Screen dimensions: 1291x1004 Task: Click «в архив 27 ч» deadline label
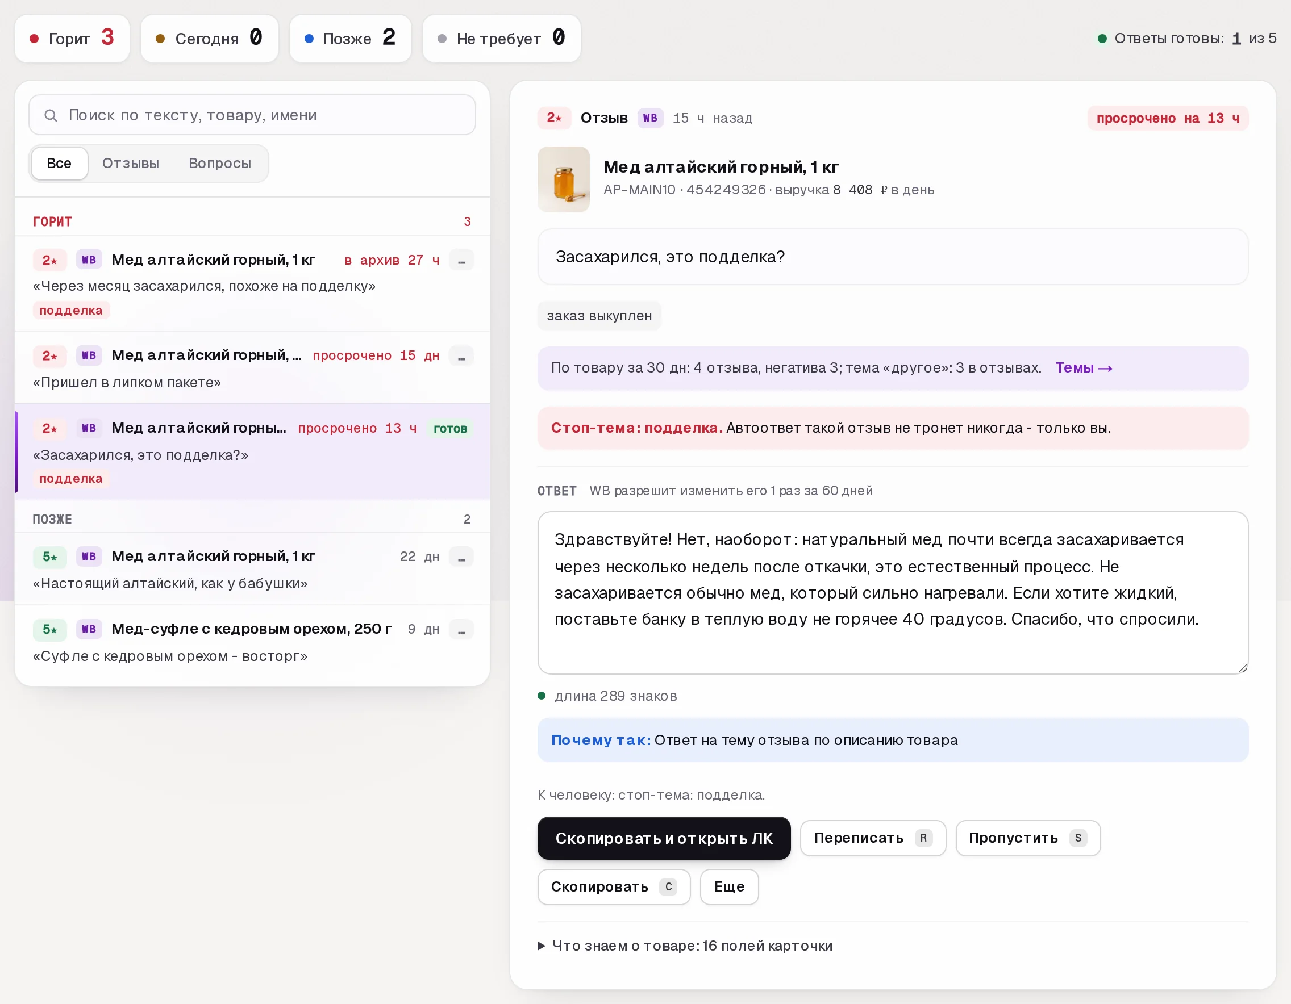(x=392, y=260)
